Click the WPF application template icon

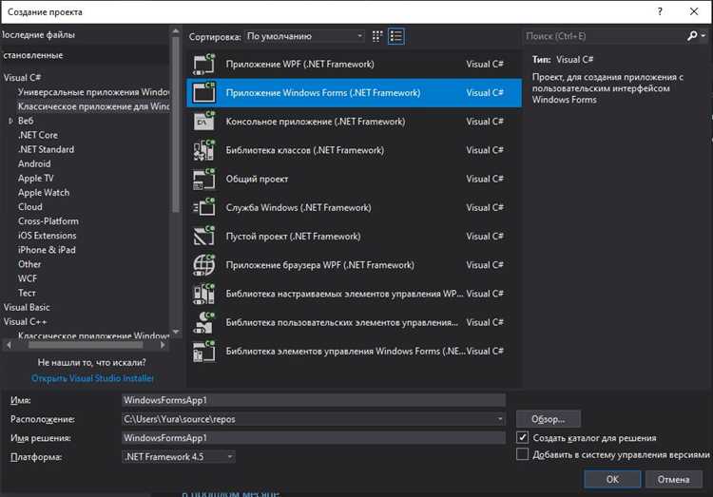click(203, 64)
